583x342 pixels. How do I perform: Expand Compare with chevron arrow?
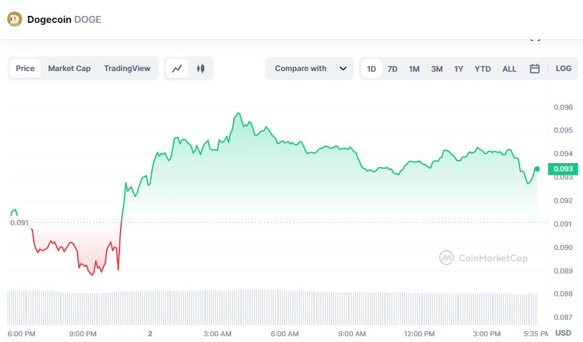coord(343,69)
